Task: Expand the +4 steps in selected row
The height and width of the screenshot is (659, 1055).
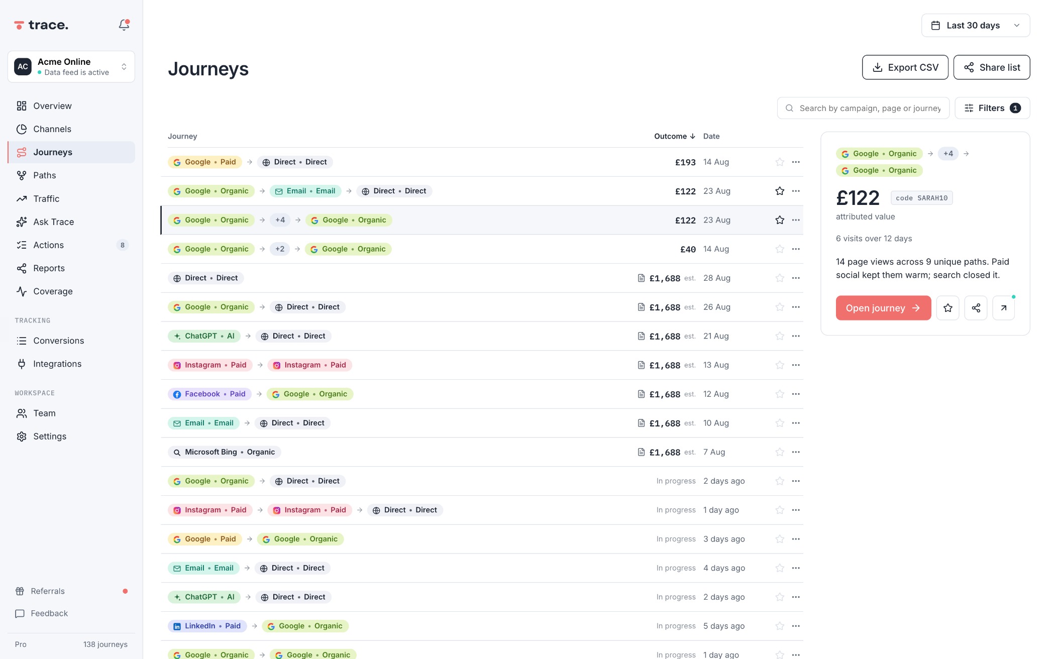Action: tap(280, 220)
